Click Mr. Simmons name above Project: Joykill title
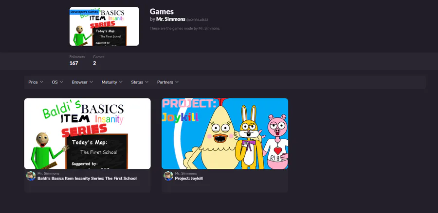Image resolution: width=438 pixels, height=213 pixels. [186, 173]
